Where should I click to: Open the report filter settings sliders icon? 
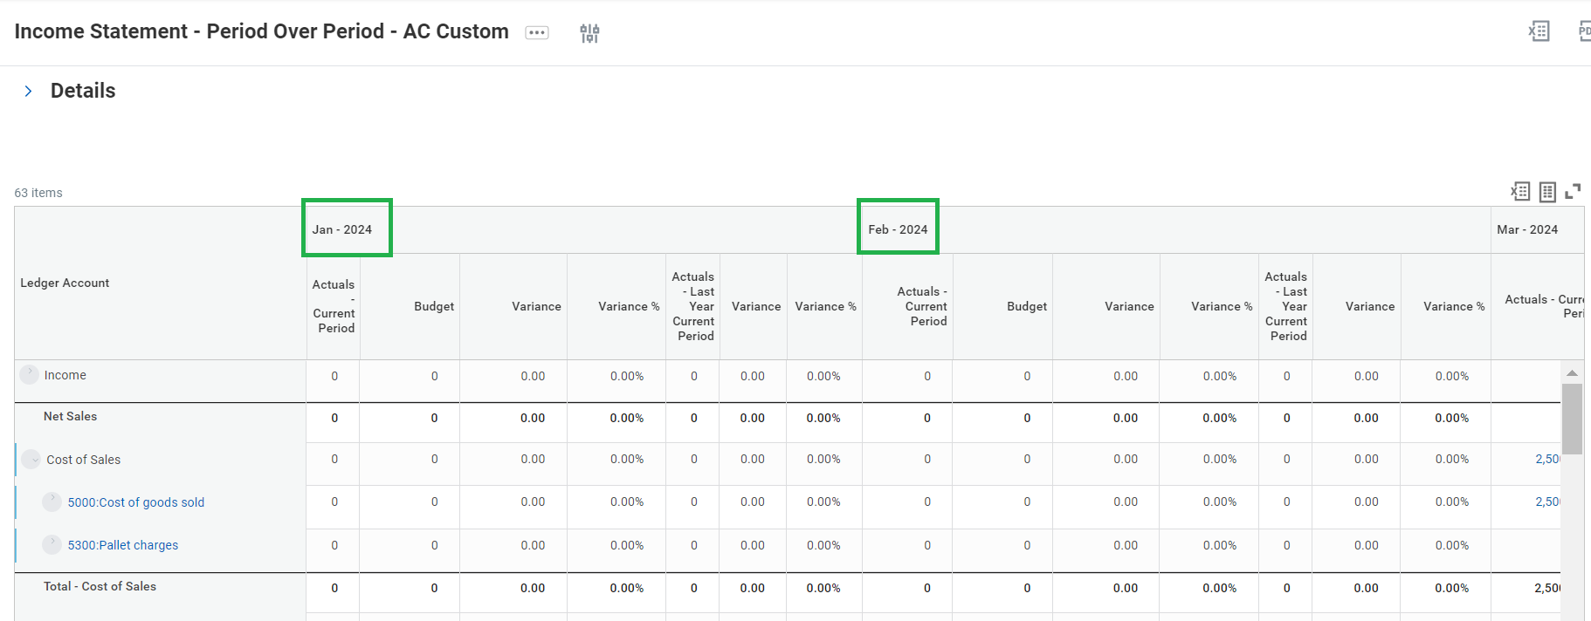click(589, 33)
